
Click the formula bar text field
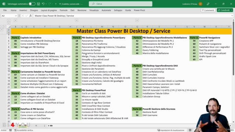132,16
